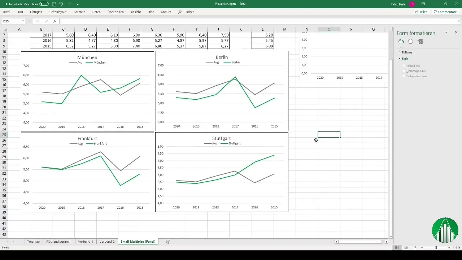Click the Suchen search box

[187, 12]
